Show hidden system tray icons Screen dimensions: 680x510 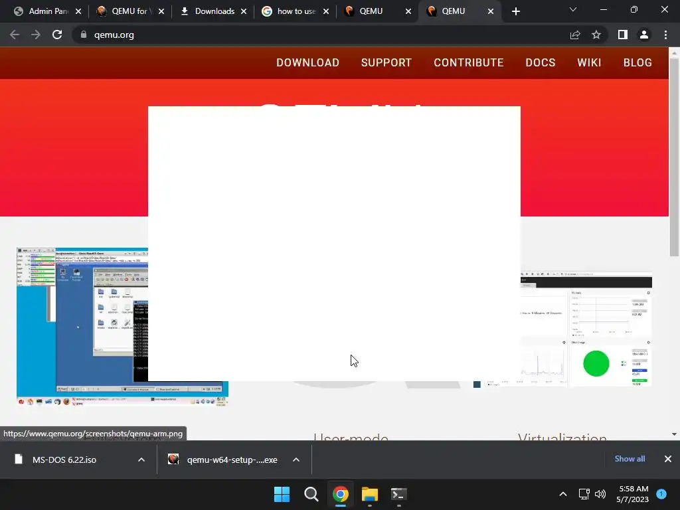pyautogui.click(x=563, y=494)
